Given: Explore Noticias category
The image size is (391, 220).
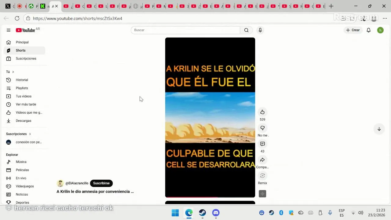Looking at the screenshot, I should [24, 194].
